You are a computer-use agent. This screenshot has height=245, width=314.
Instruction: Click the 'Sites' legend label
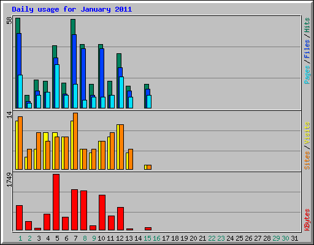[x=307, y=160]
